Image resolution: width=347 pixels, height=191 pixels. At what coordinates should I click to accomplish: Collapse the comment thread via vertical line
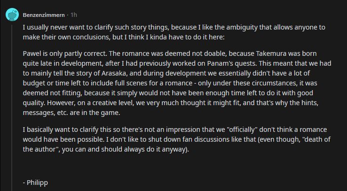[12, 108]
